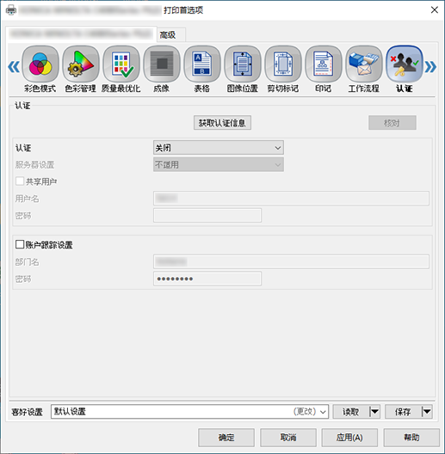Confirm with the 确定 button
The image size is (445, 454).
[x=226, y=438]
